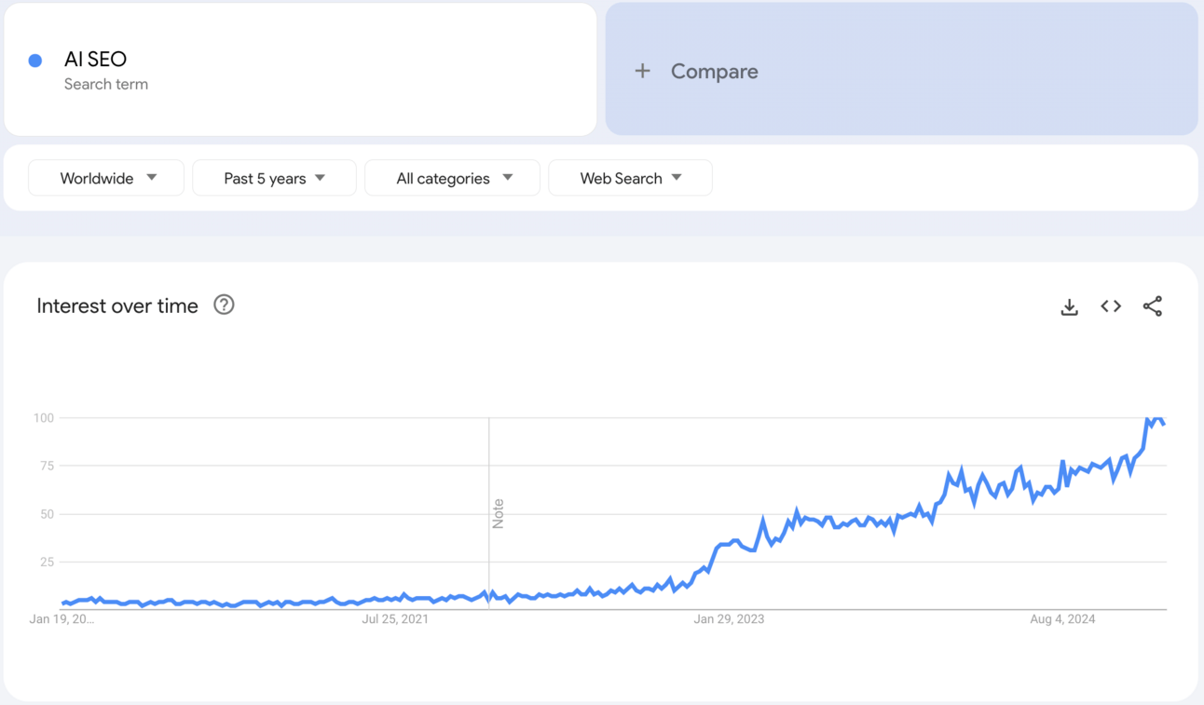1204x705 pixels.
Task: Click the peak point at 100 on the trend line
Action: point(1148,420)
